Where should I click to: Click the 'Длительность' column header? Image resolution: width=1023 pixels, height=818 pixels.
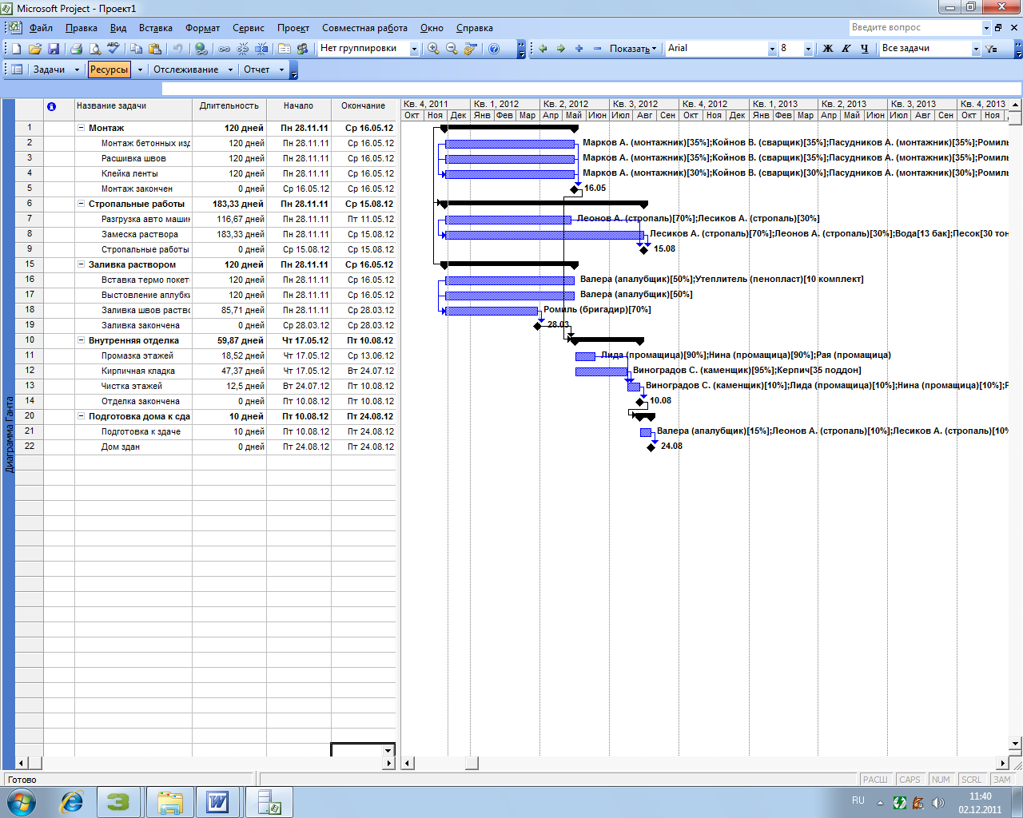tap(229, 105)
